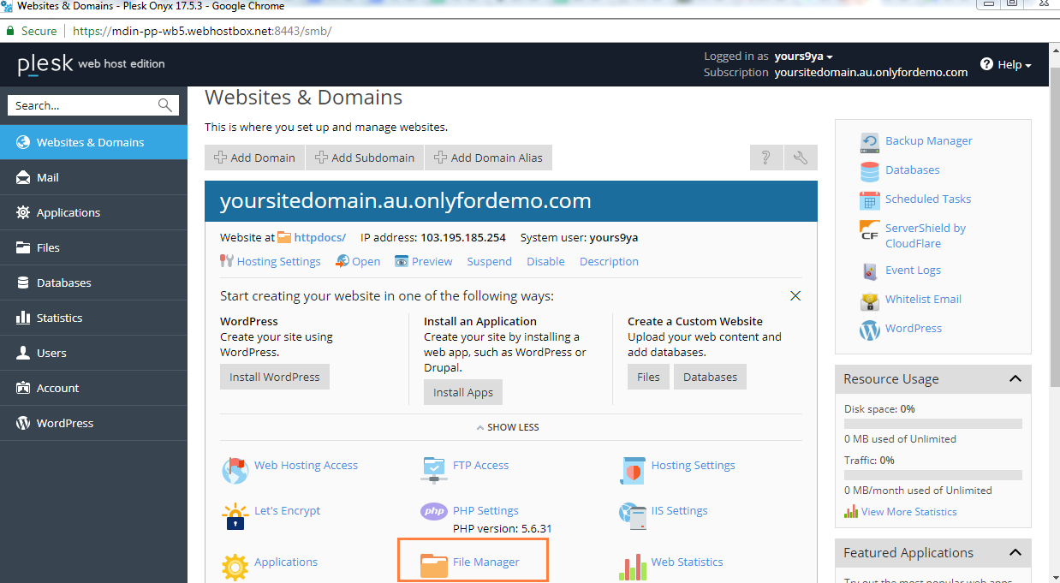This screenshot has height=583, width=1060.
Task: Click the wrench settings button
Action: click(801, 158)
